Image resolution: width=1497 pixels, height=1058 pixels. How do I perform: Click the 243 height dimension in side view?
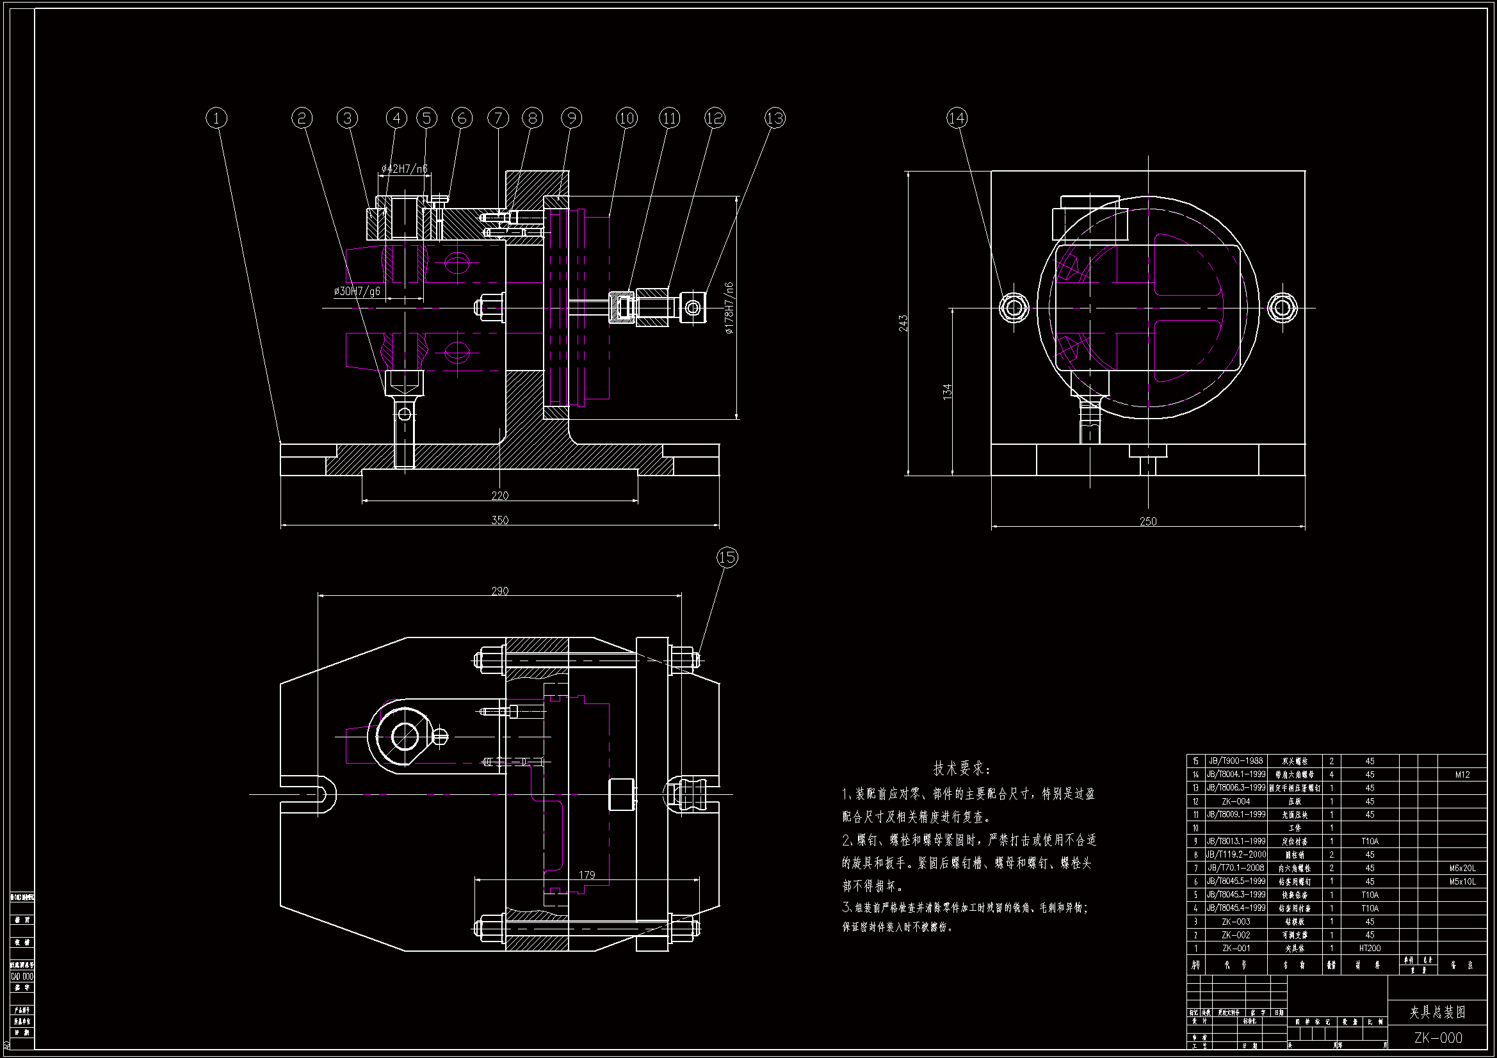(x=903, y=323)
